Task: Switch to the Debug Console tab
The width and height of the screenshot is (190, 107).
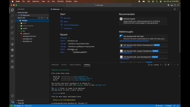Action: 75,65
